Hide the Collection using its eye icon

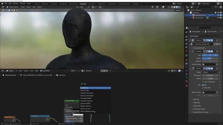218,12
